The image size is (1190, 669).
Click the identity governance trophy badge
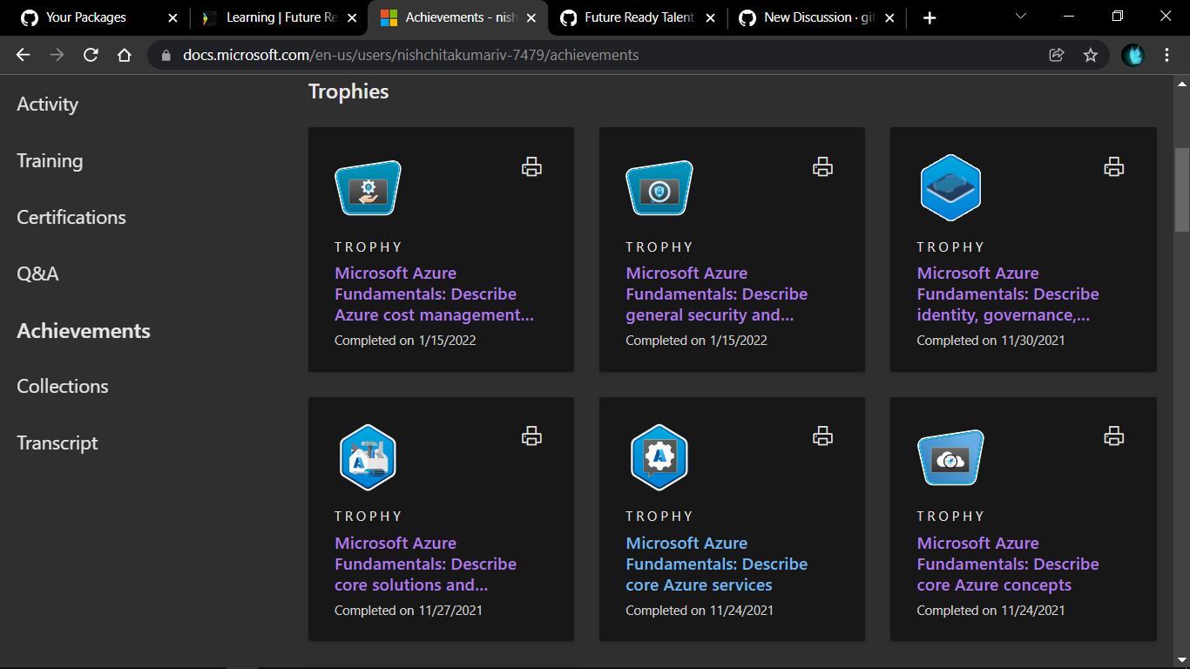[950, 188]
